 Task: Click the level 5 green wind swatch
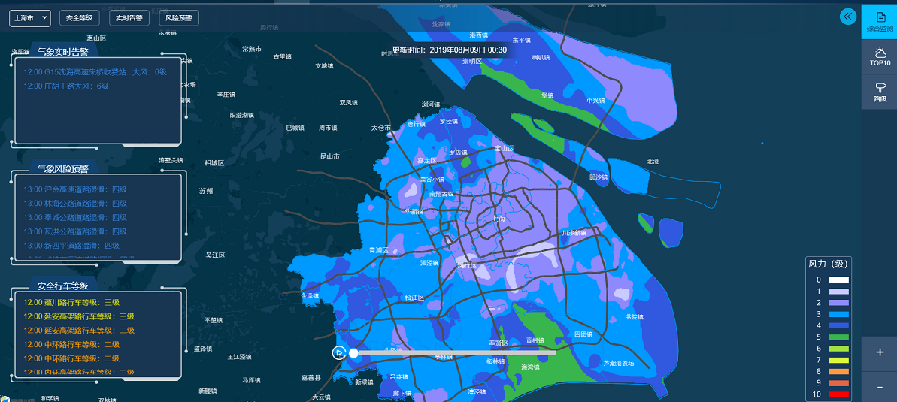click(x=838, y=337)
